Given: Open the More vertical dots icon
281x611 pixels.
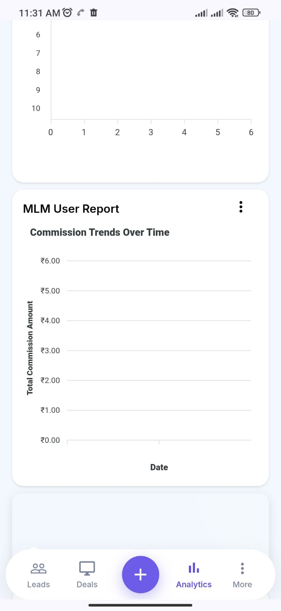Looking at the screenshot, I should pyautogui.click(x=242, y=568).
